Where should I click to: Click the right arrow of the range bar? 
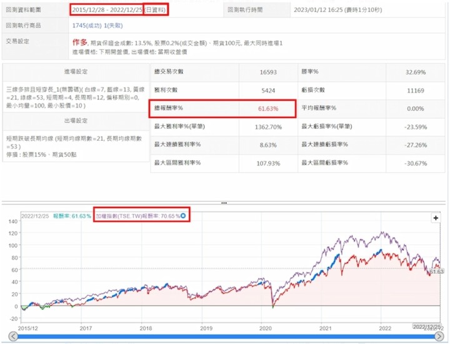tap(439, 336)
